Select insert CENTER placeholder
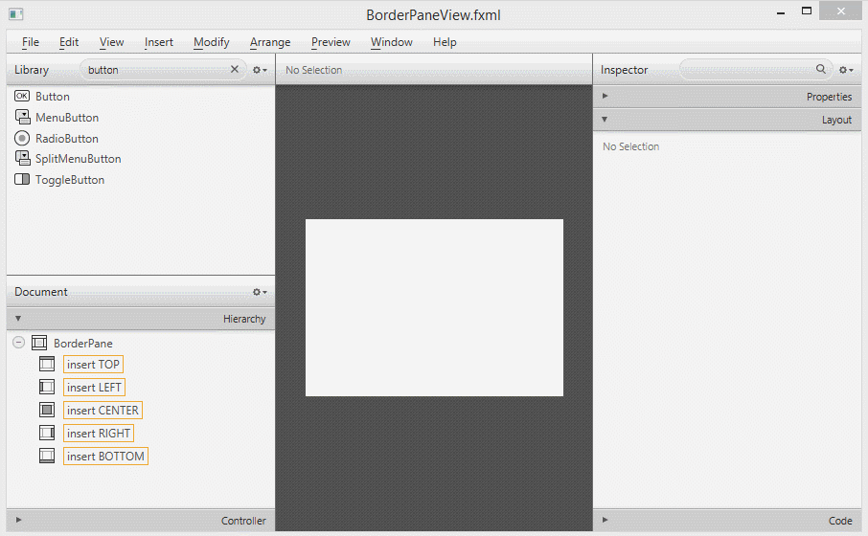 [103, 411]
